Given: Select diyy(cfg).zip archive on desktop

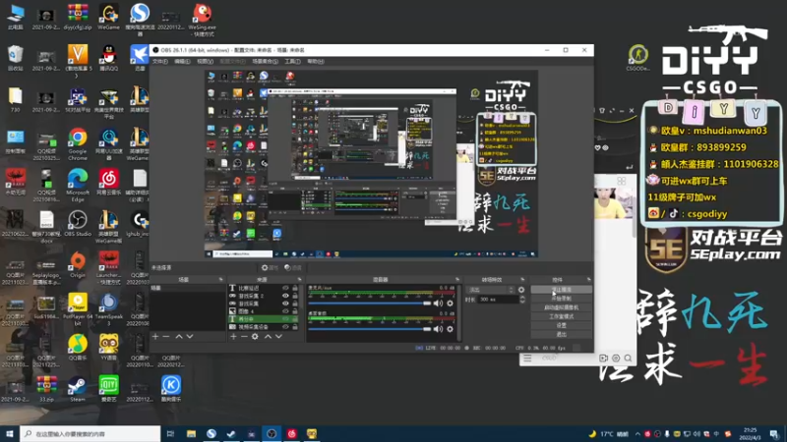Looking at the screenshot, I should tap(78, 17).
